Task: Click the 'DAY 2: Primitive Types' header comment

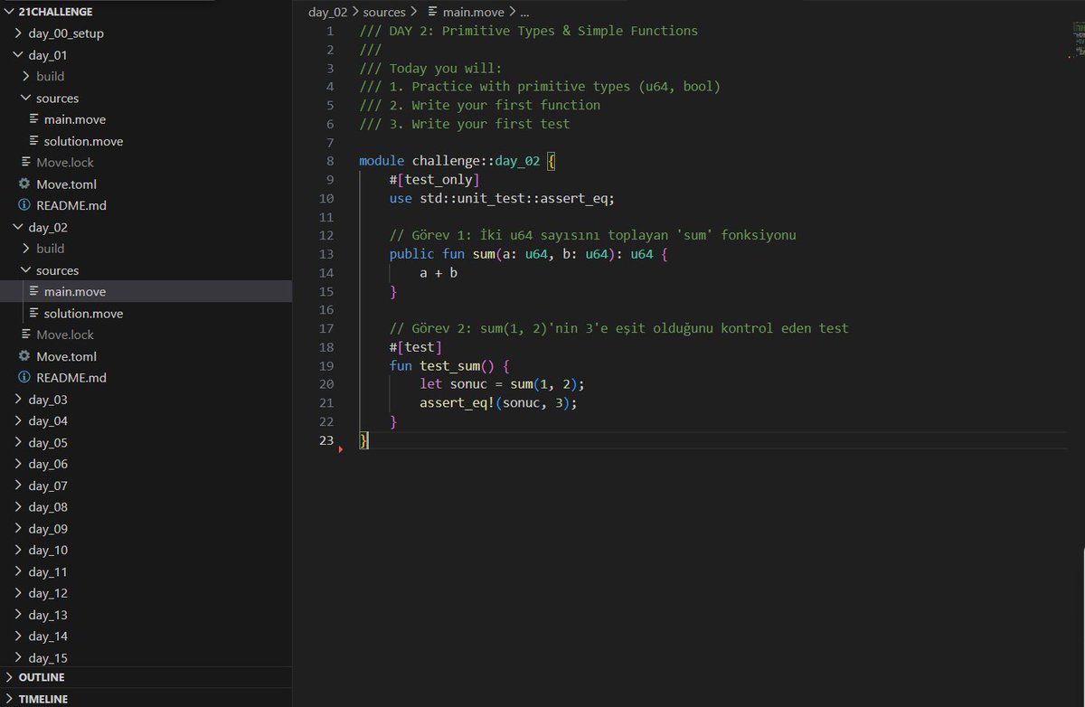Action: coord(528,32)
